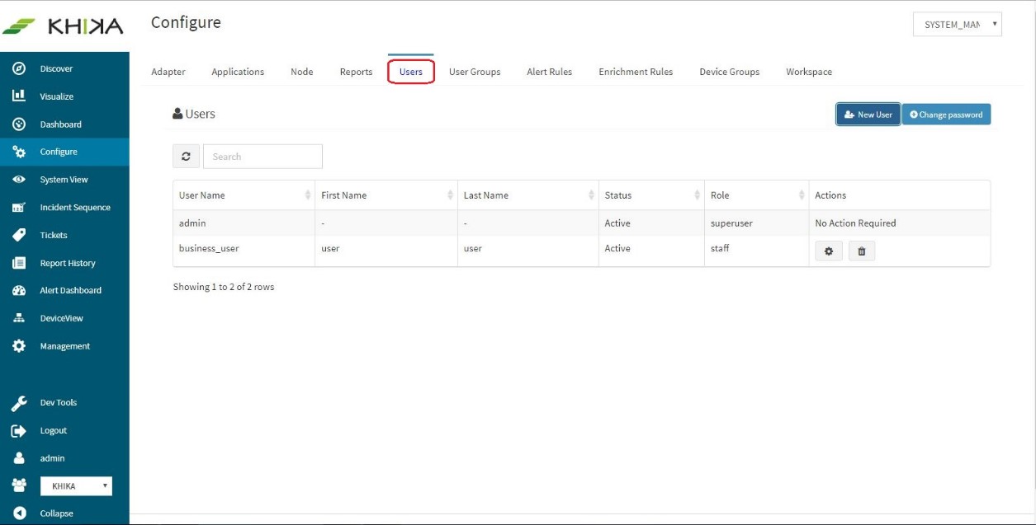Switch to the Alert Rules tab
This screenshot has width=1036, height=525.
[x=550, y=72]
